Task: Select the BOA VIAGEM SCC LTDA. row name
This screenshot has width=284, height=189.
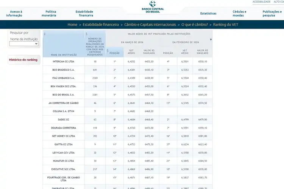Action: click(63, 87)
